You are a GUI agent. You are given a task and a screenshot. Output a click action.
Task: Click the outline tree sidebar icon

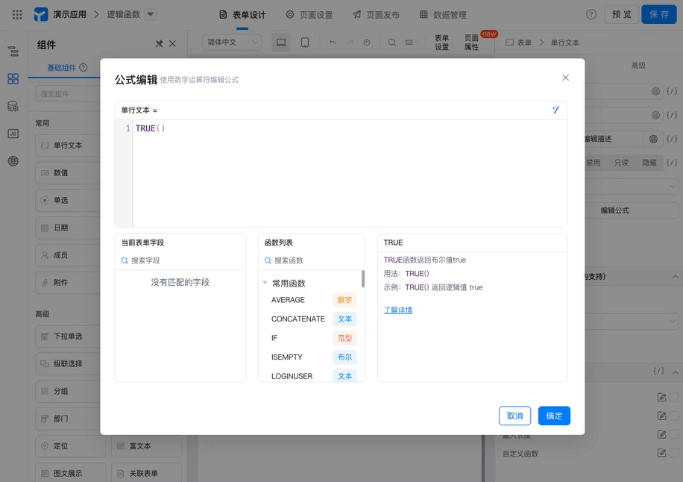pyautogui.click(x=13, y=51)
